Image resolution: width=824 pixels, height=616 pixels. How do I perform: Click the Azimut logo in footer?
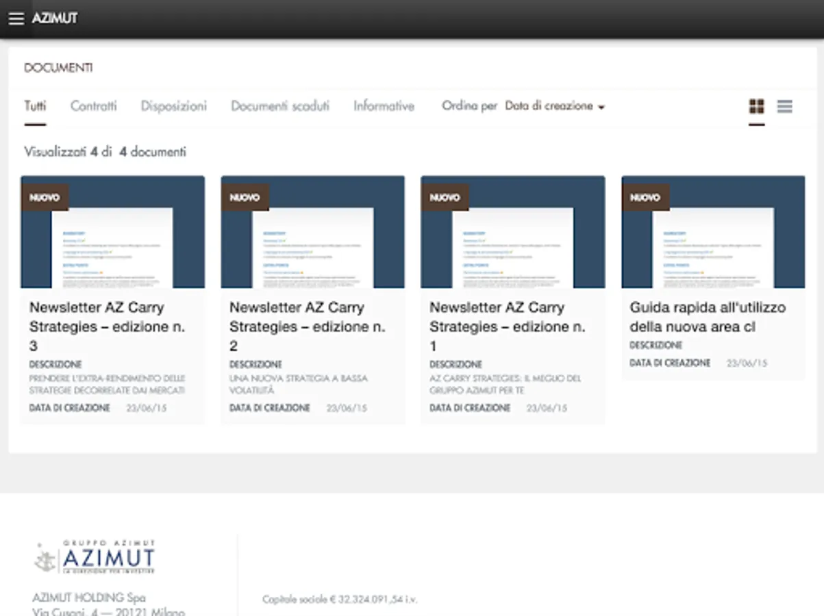tap(95, 557)
